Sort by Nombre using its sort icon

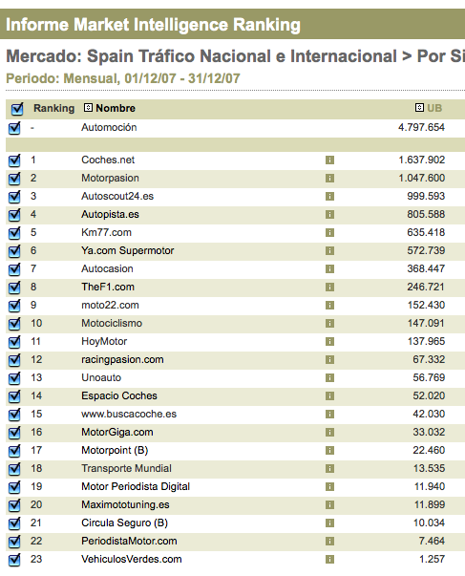pyautogui.click(x=88, y=108)
